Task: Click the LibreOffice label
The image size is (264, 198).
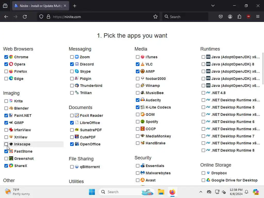Action: tap(90, 123)
